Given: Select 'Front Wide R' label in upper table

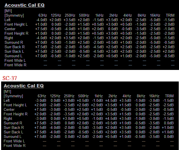Looking at the screenshot, I should (15, 65).
